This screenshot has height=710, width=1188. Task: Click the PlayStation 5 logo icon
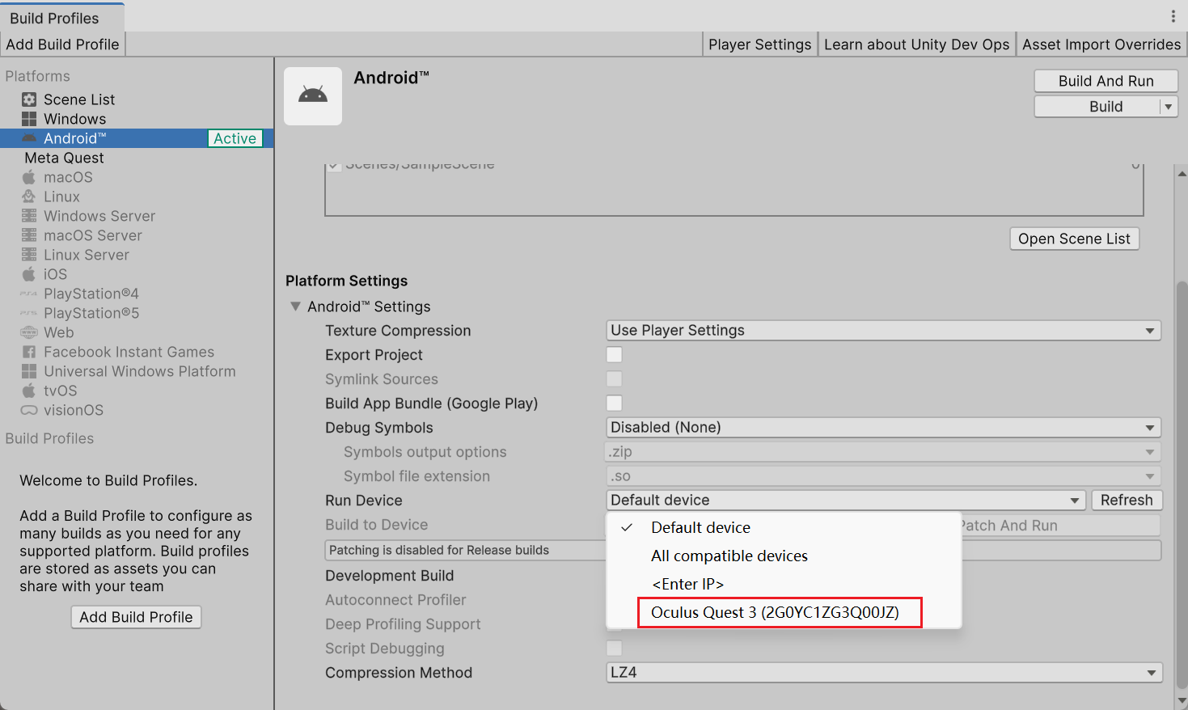pyautogui.click(x=29, y=313)
